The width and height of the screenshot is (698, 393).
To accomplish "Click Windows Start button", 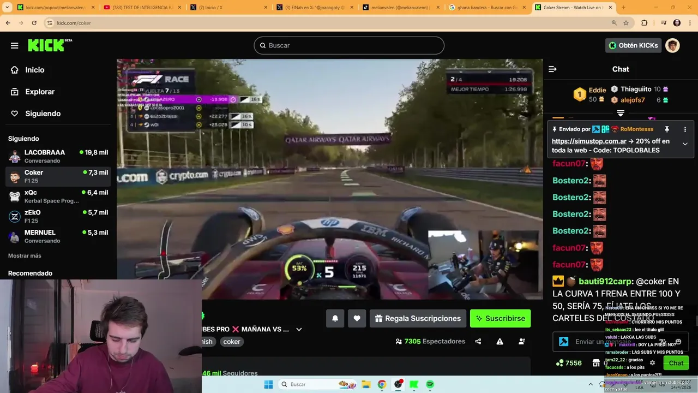I will (x=268, y=384).
